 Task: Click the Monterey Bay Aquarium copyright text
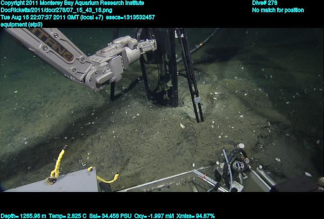click(x=72, y=3)
